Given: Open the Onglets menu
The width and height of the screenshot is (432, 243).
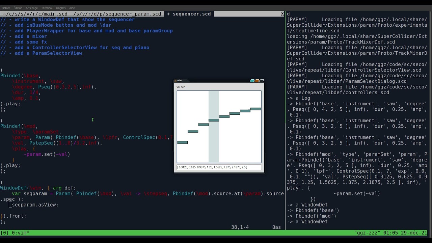Looking at the screenshot, I should tap(61, 8).
